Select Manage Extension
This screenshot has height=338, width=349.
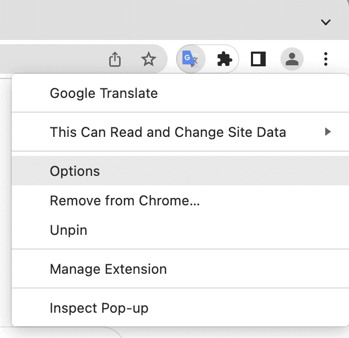108,269
